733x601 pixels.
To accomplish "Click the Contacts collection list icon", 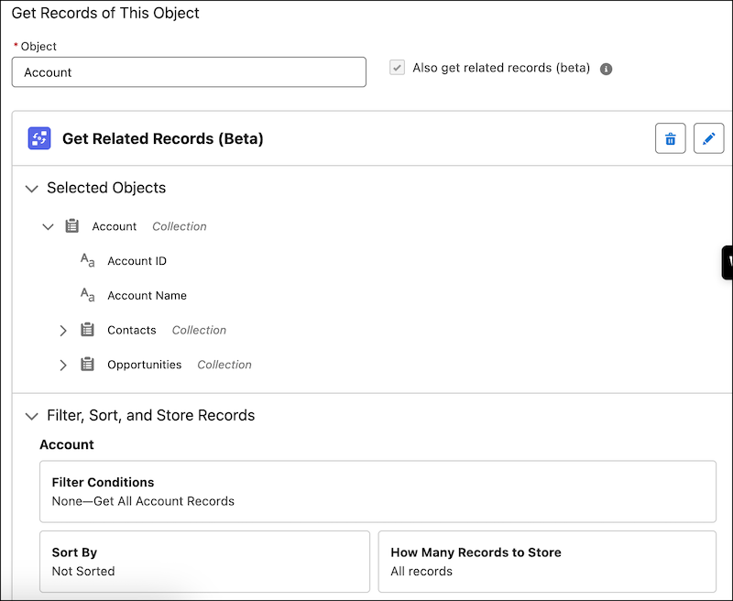I will click(x=87, y=330).
